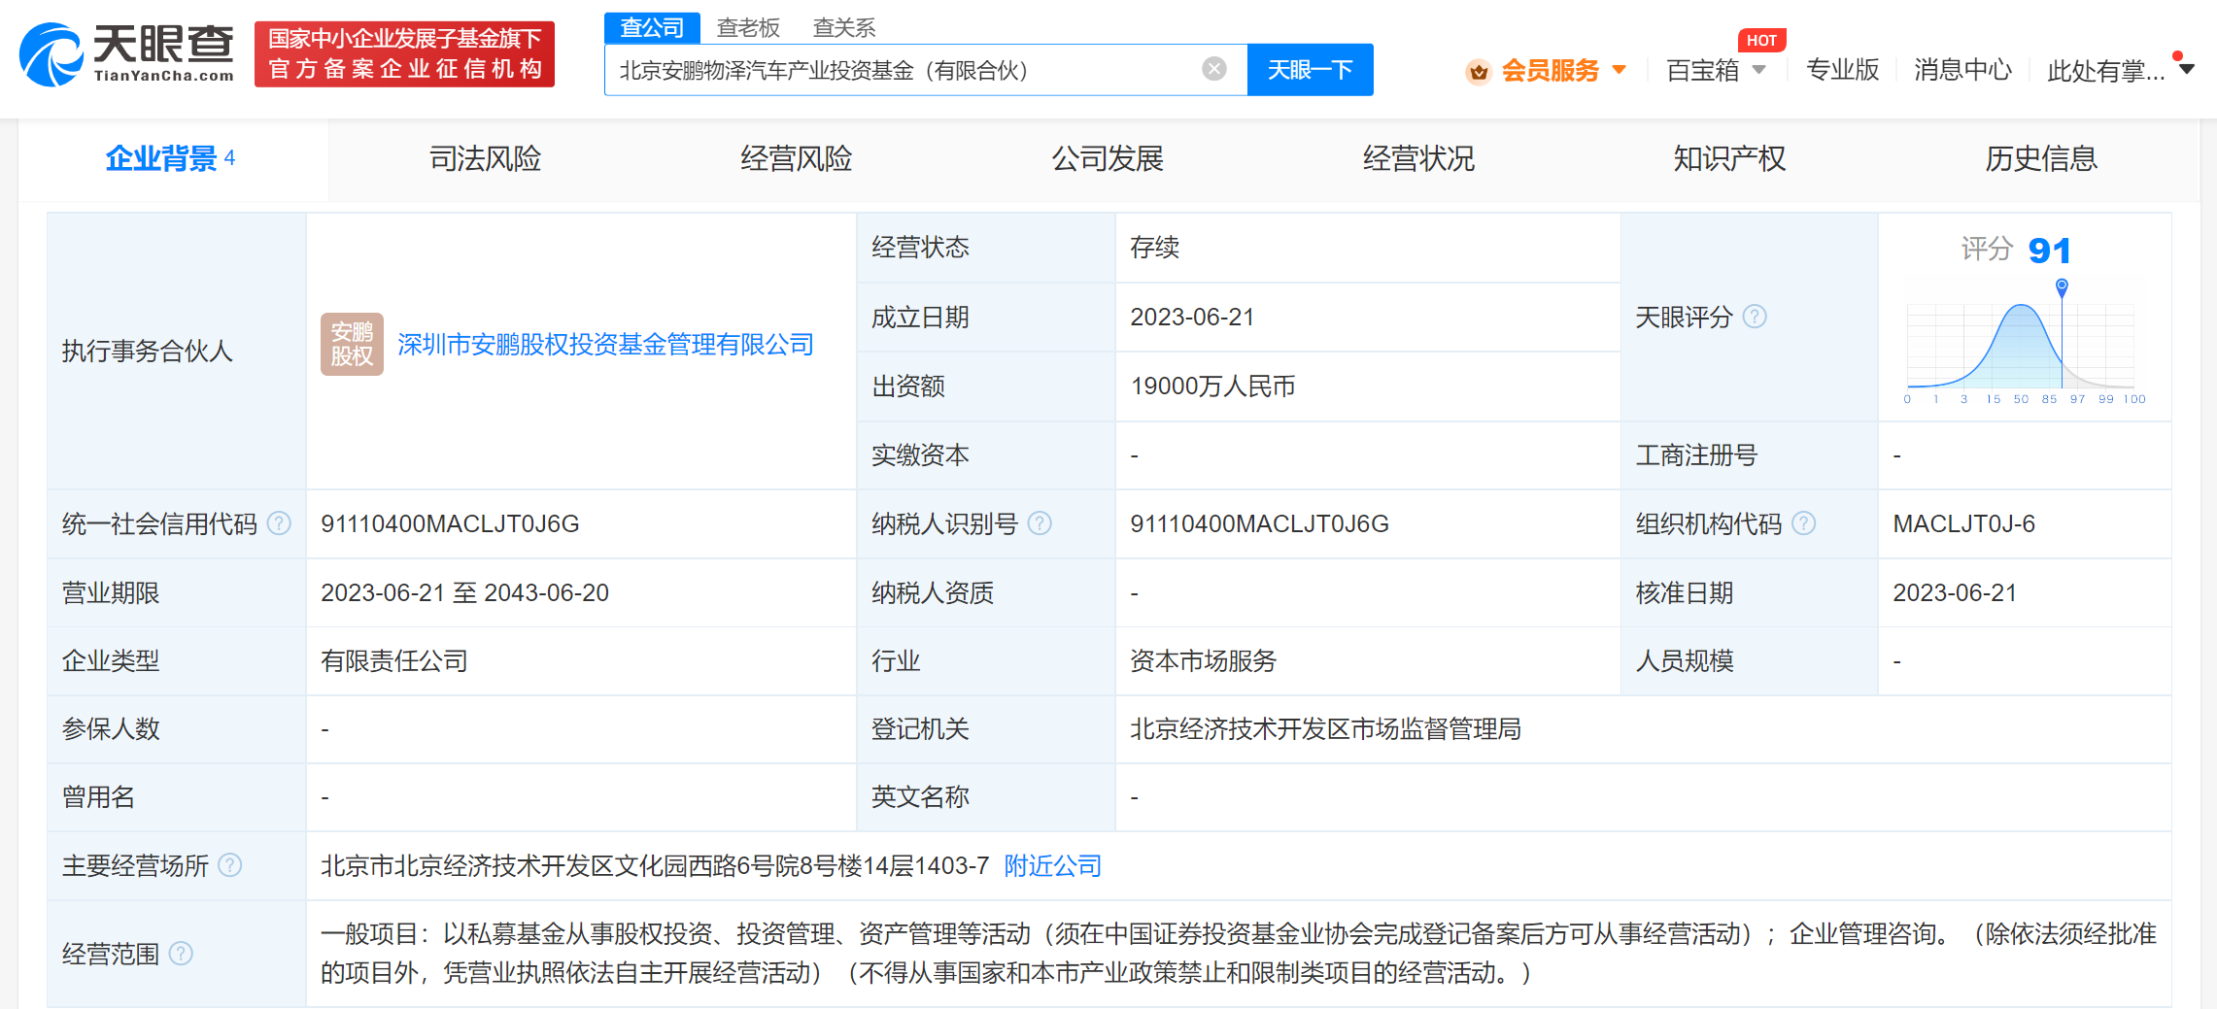The image size is (2217, 1009).
Task: Click the member service crown icon
Action: 1479,71
